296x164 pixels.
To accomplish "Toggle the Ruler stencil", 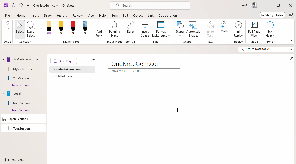I will pos(130,28).
